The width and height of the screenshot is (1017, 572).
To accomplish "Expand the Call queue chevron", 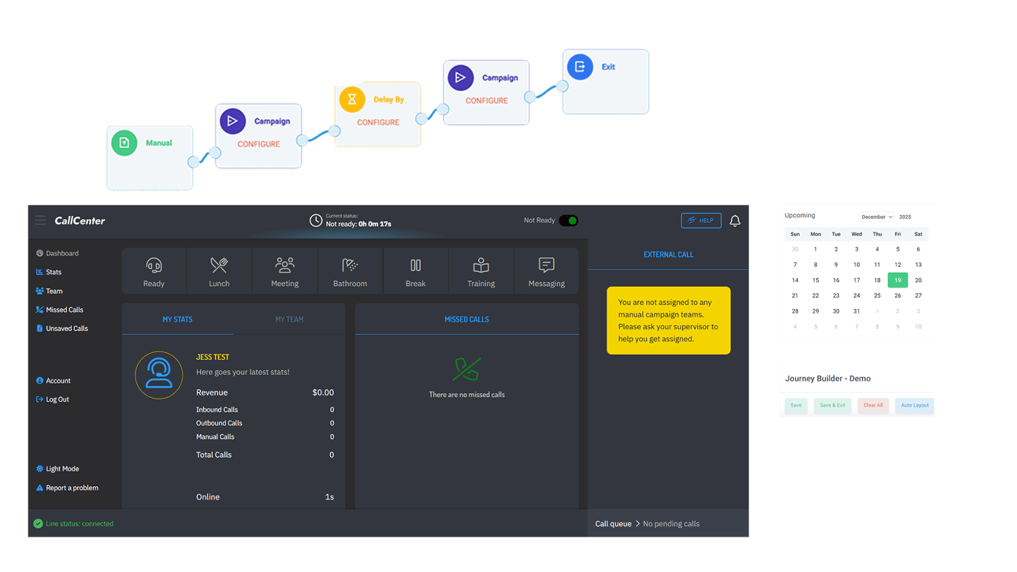I will 638,524.
